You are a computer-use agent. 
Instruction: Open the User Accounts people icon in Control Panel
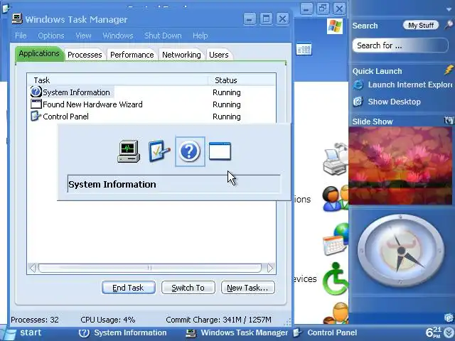(336, 198)
